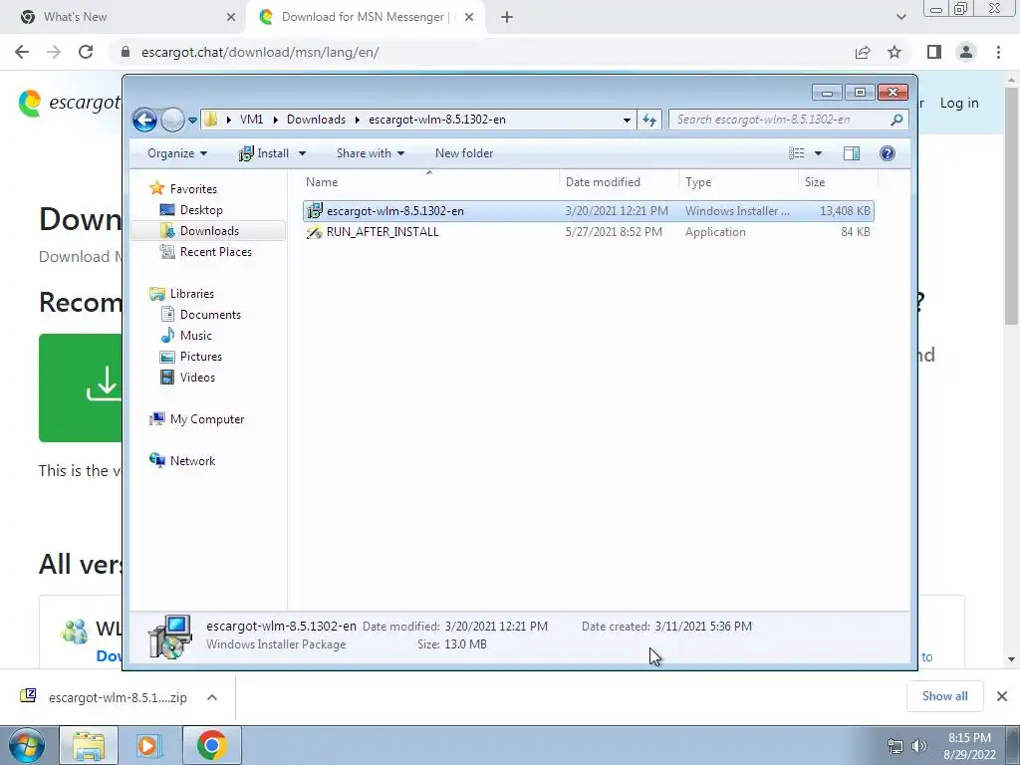Select Downloads in the navigation pane
Viewport: 1020px width, 765px height.
[209, 231]
